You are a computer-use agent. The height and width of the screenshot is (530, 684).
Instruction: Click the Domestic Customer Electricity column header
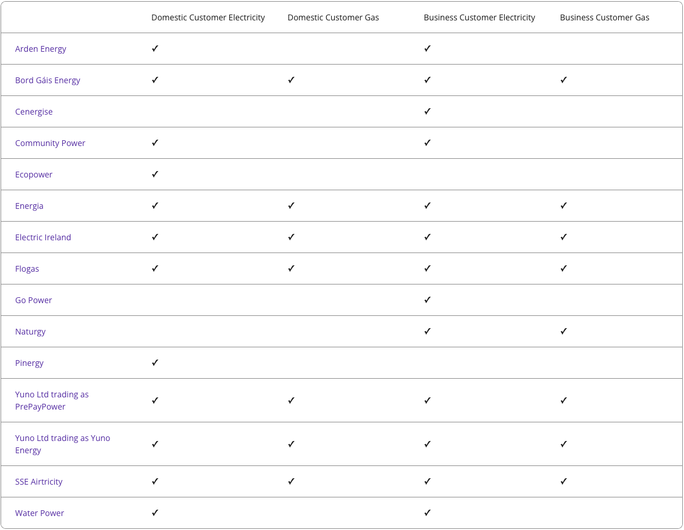[208, 17]
